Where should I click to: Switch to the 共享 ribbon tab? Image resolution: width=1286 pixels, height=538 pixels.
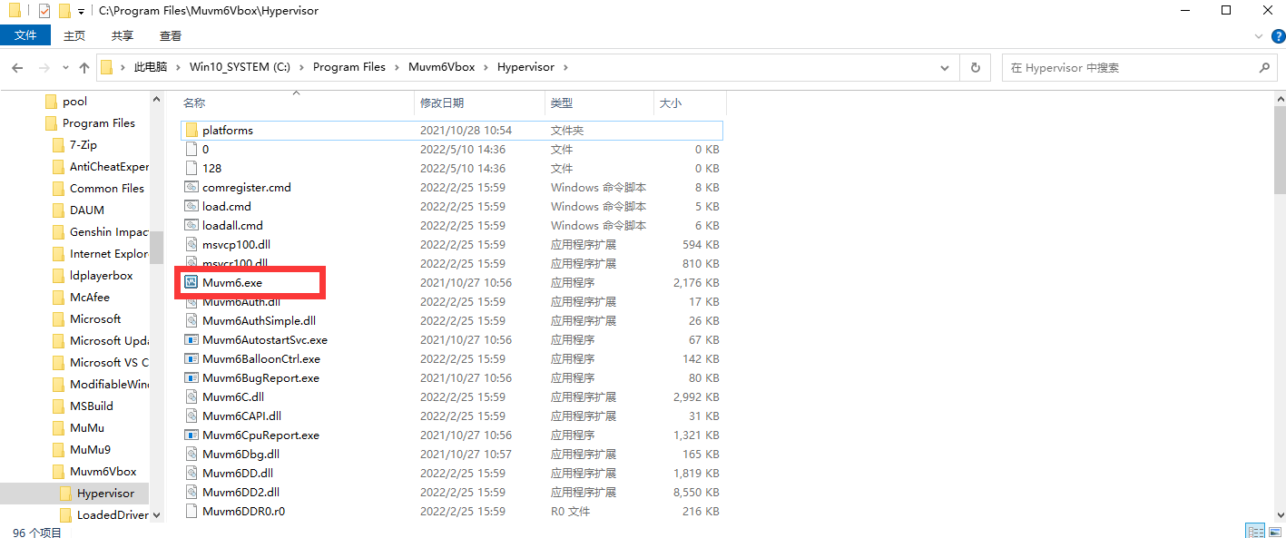point(123,35)
